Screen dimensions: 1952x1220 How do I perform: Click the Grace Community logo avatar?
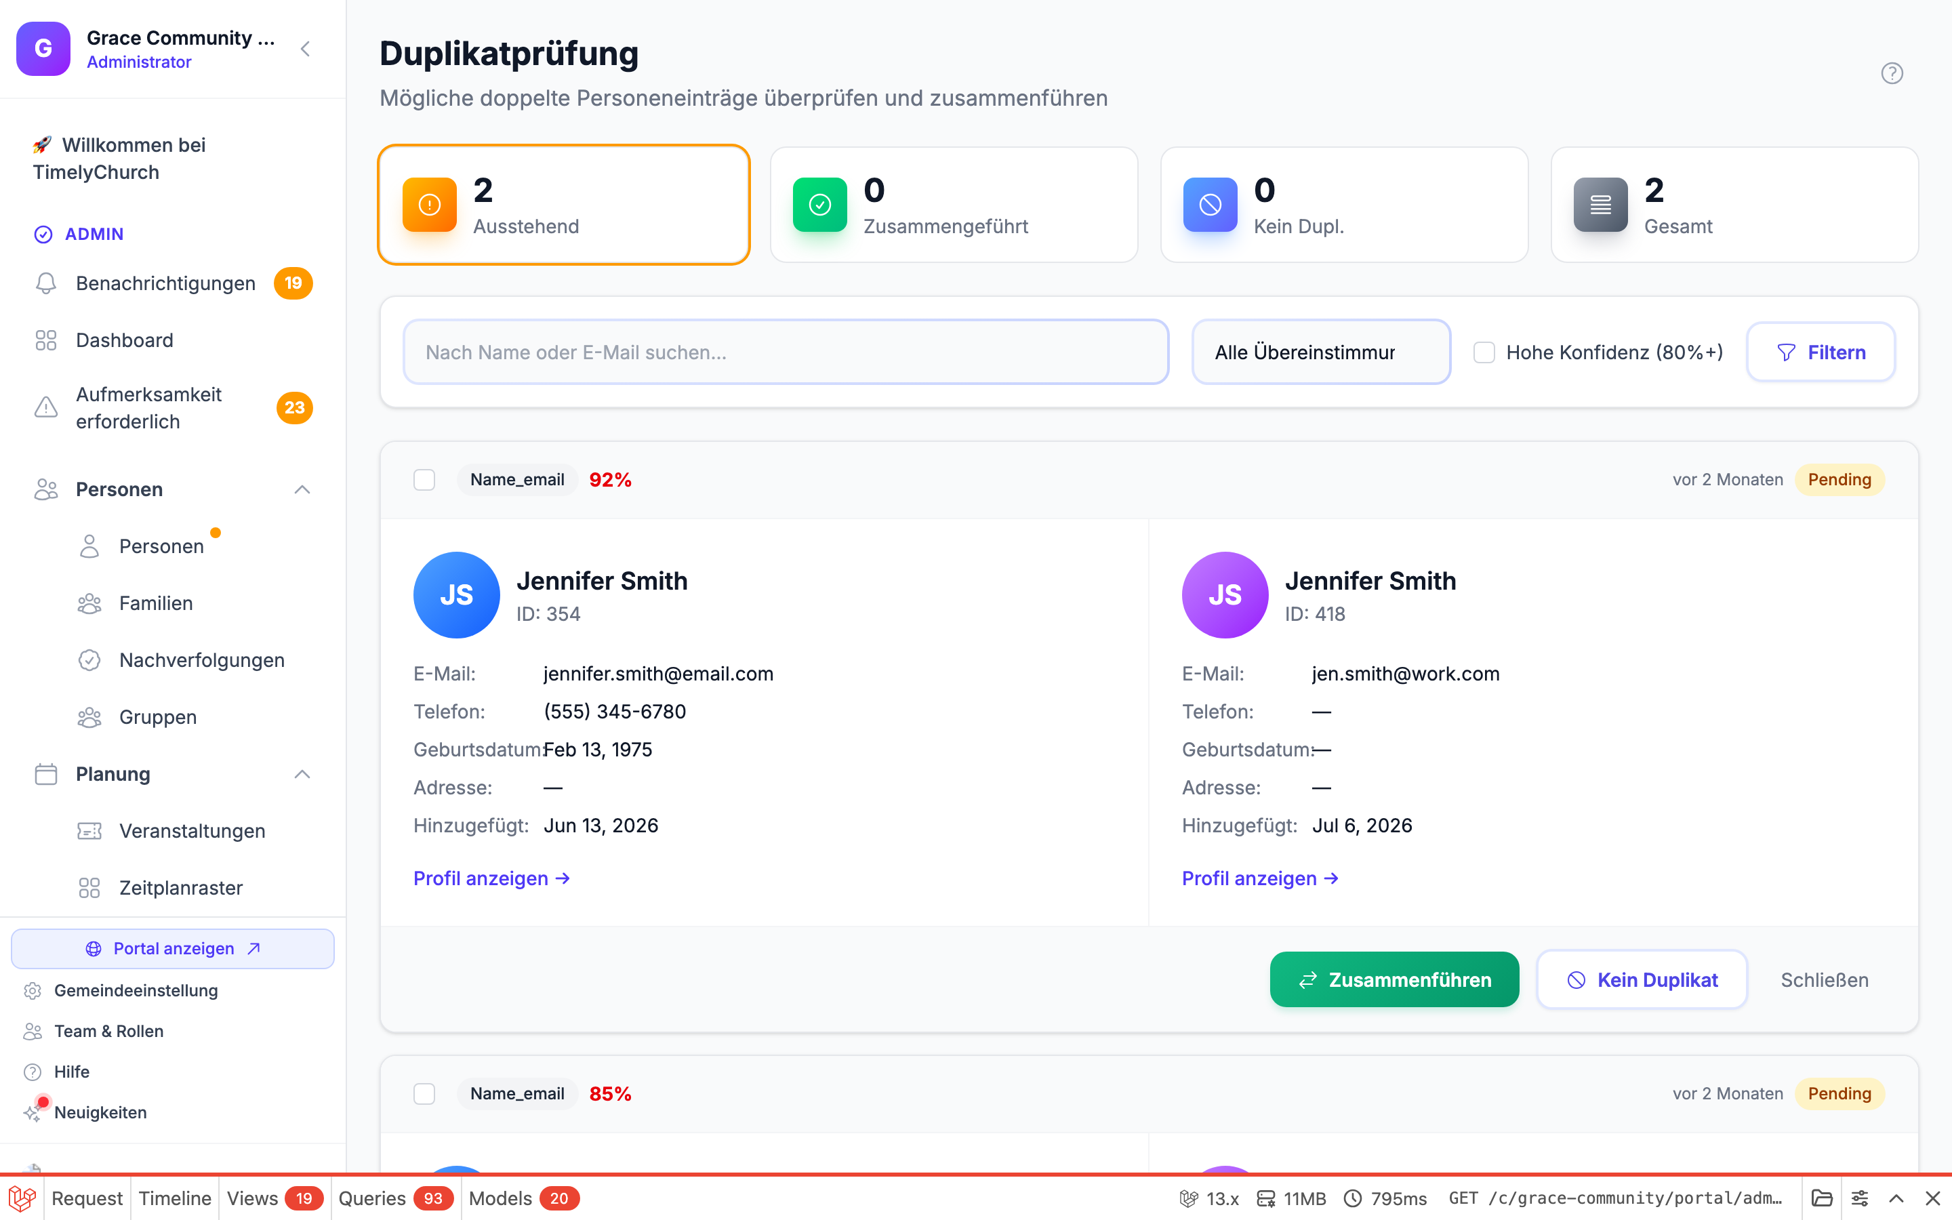[x=43, y=48]
